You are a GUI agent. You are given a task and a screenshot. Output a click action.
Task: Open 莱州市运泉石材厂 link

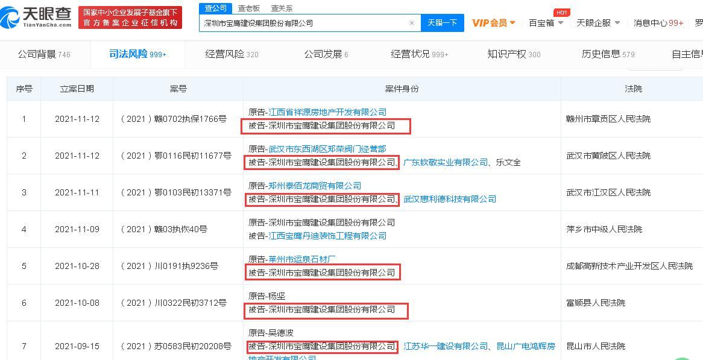302,259
